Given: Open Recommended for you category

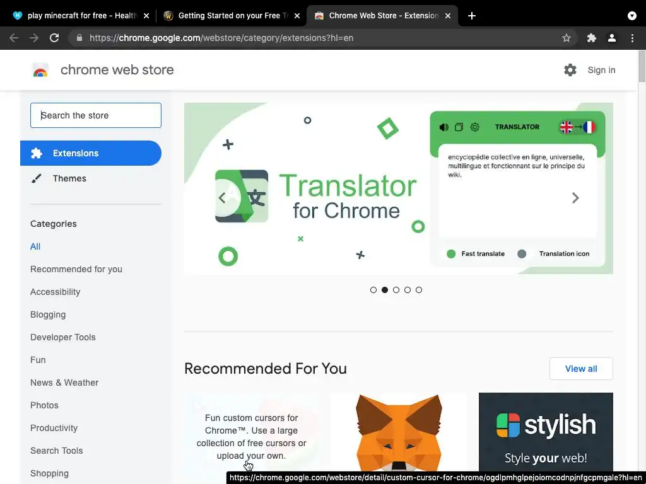Looking at the screenshot, I should click(x=76, y=269).
